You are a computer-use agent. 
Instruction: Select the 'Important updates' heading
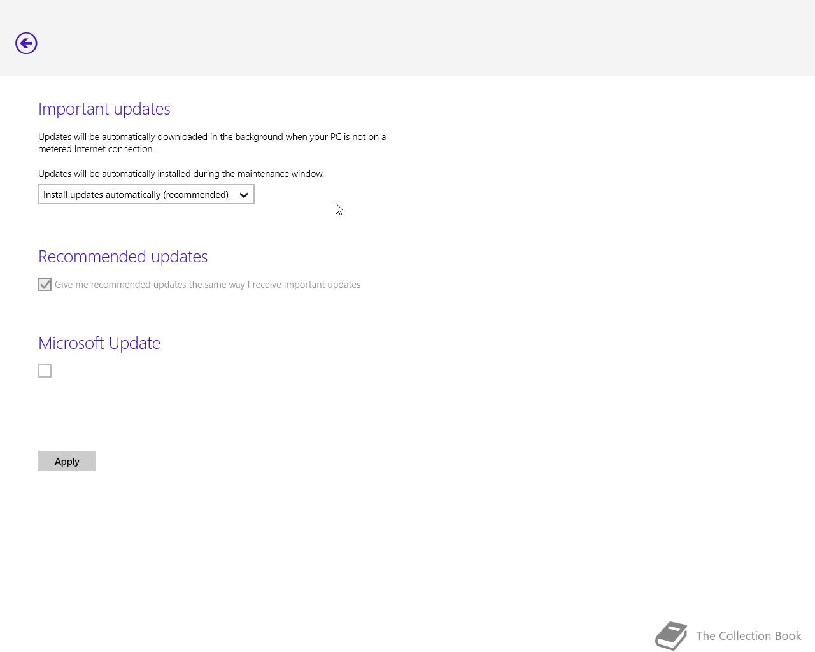tap(104, 108)
